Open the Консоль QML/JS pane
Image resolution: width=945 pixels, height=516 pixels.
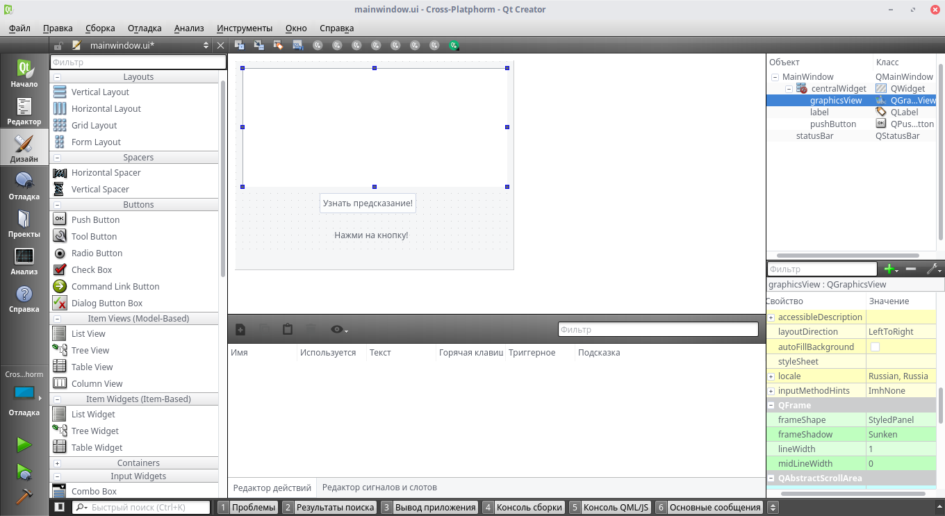[x=610, y=508]
